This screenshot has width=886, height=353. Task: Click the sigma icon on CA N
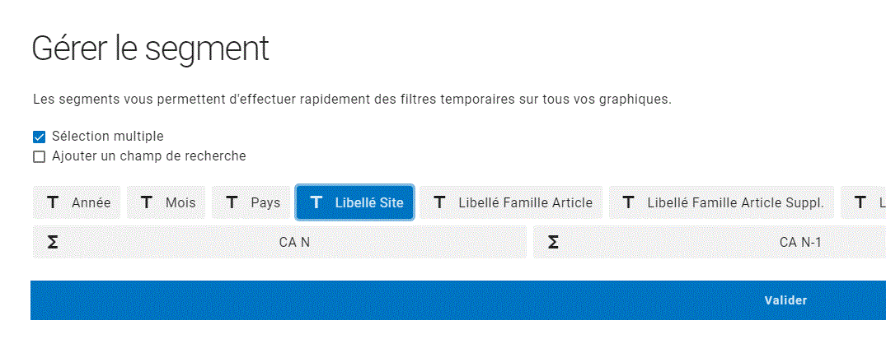point(53,242)
